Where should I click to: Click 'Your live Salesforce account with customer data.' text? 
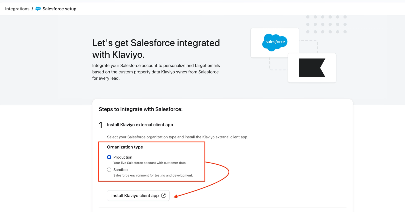click(x=150, y=163)
